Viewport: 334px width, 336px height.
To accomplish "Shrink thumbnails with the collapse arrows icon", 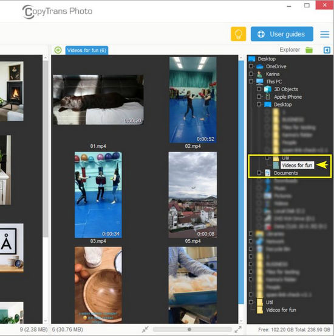I will point(145,329).
